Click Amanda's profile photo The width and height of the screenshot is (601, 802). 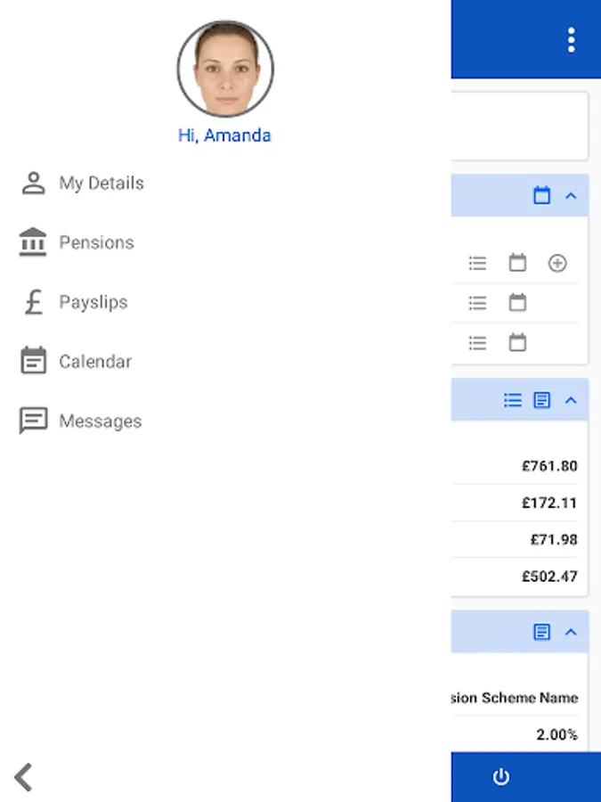(x=225, y=70)
